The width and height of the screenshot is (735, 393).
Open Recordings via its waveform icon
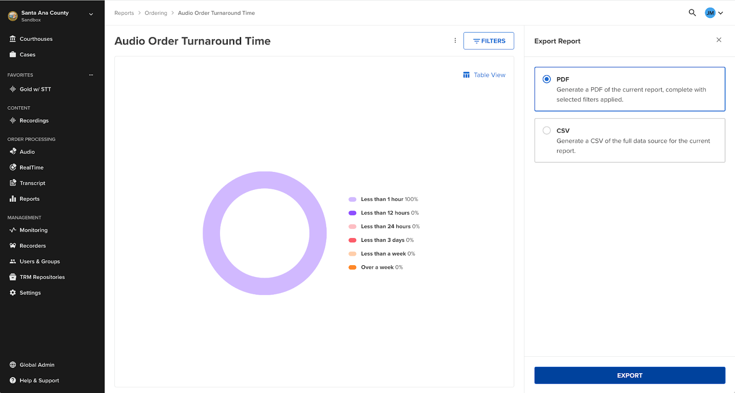13,120
